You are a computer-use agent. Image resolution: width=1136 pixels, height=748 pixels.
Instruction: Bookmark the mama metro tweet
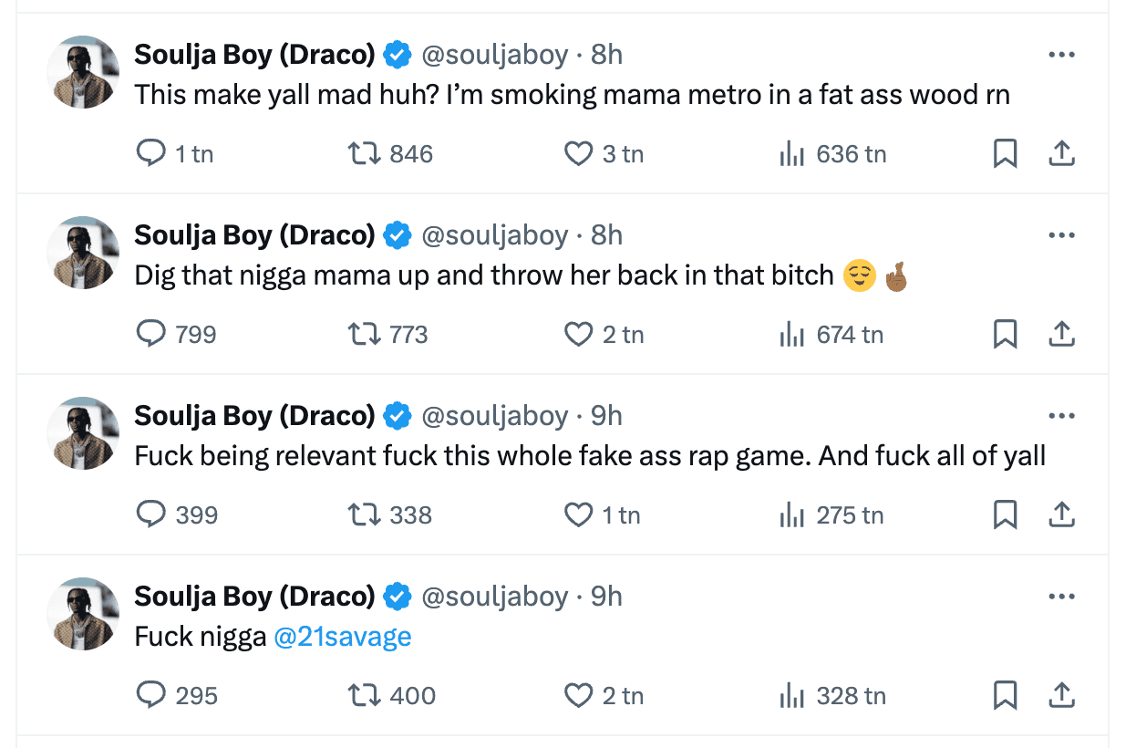pos(1006,153)
